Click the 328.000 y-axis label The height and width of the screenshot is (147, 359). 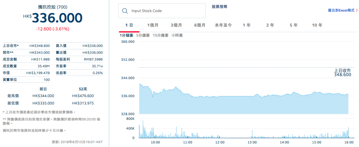129,114
